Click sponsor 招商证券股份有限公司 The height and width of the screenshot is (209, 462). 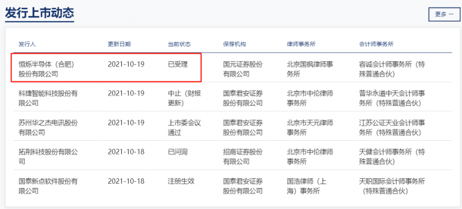coord(243,156)
